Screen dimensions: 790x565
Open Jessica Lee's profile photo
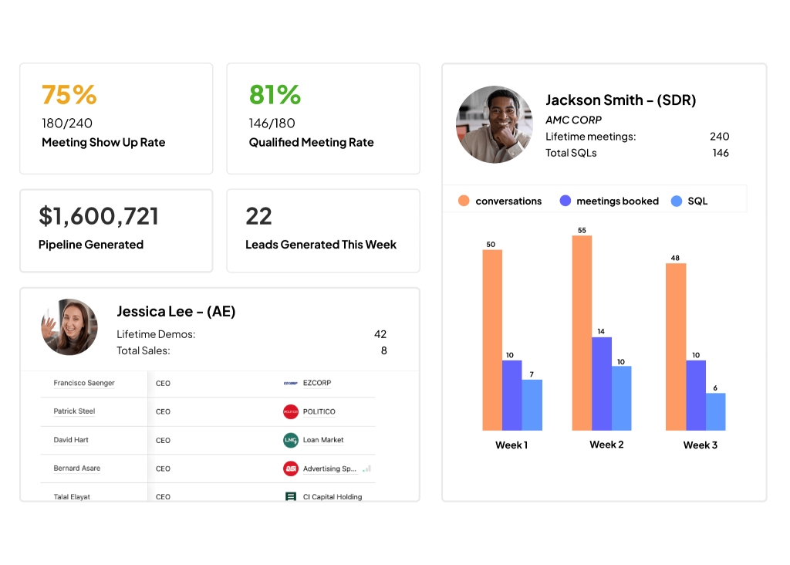[x=69, y=326]
